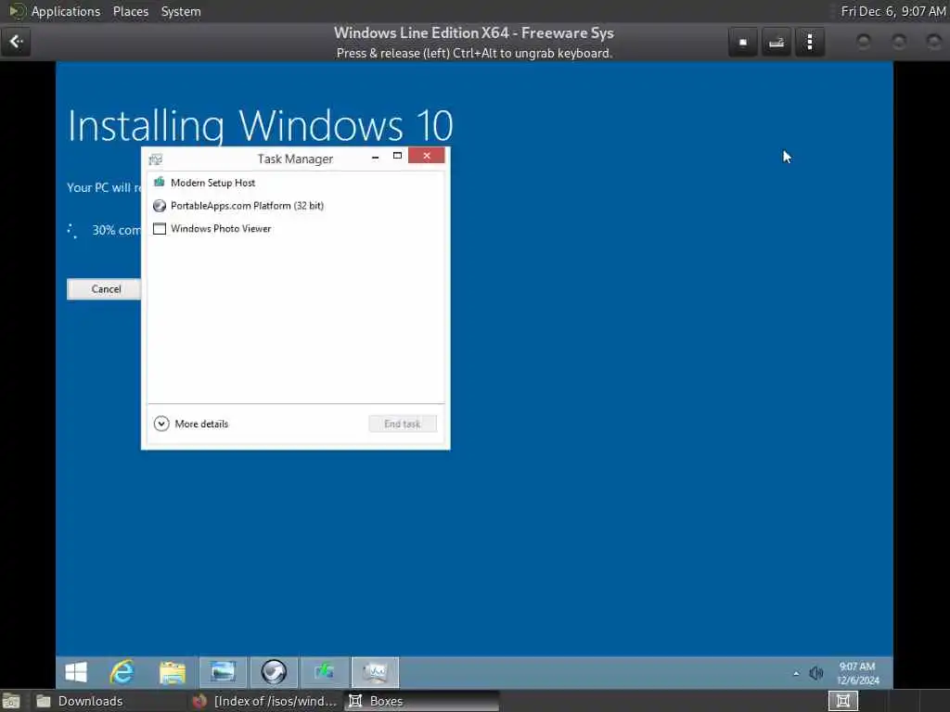Open File Explorer from Windows taskbar
The height and width of the screenshot is (712, 950).
[x=173, y=672]
